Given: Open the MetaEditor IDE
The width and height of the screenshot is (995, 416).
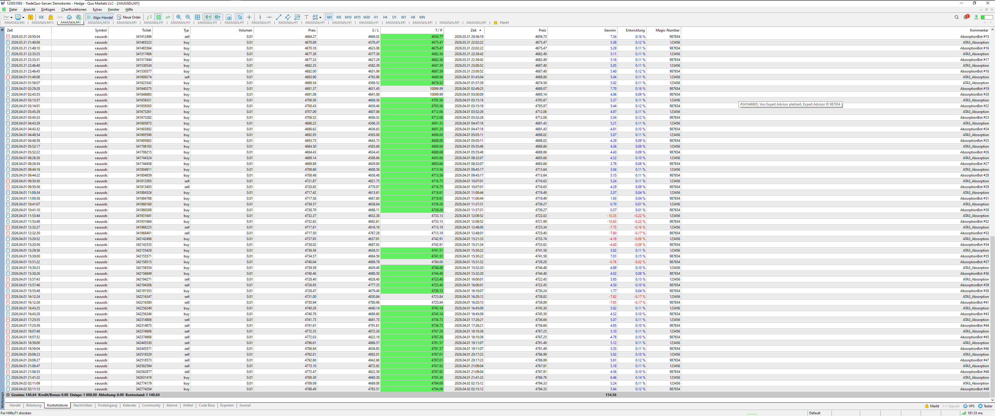Looking at the screenshot, I should pyautogui.click(x=41, y=17).
